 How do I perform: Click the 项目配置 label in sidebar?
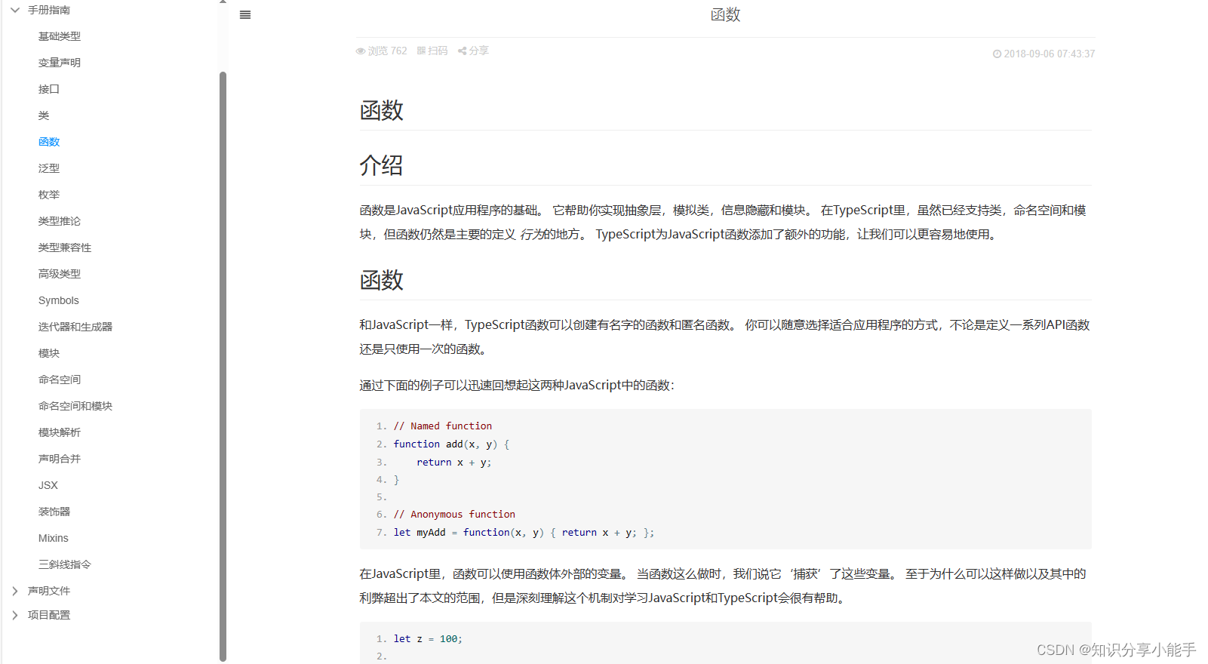tap(49, 615)
